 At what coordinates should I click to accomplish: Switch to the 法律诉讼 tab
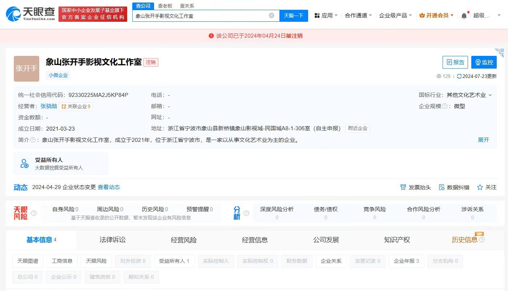pyautogui.click(x=112, y=240)
